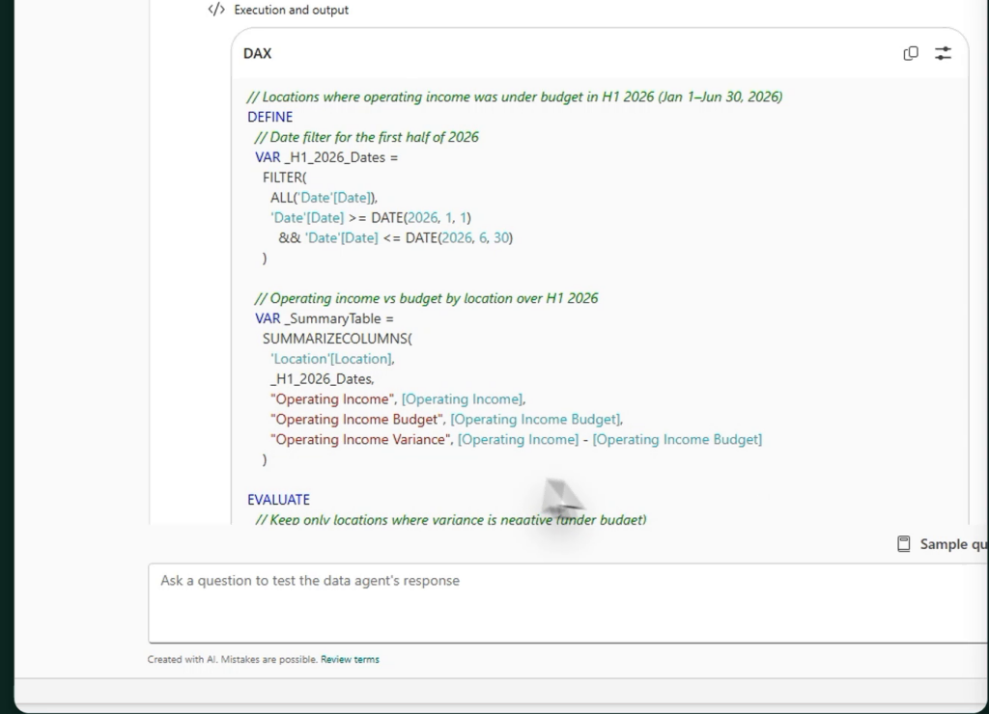Focus the Ask a question input box

(568, 603)
